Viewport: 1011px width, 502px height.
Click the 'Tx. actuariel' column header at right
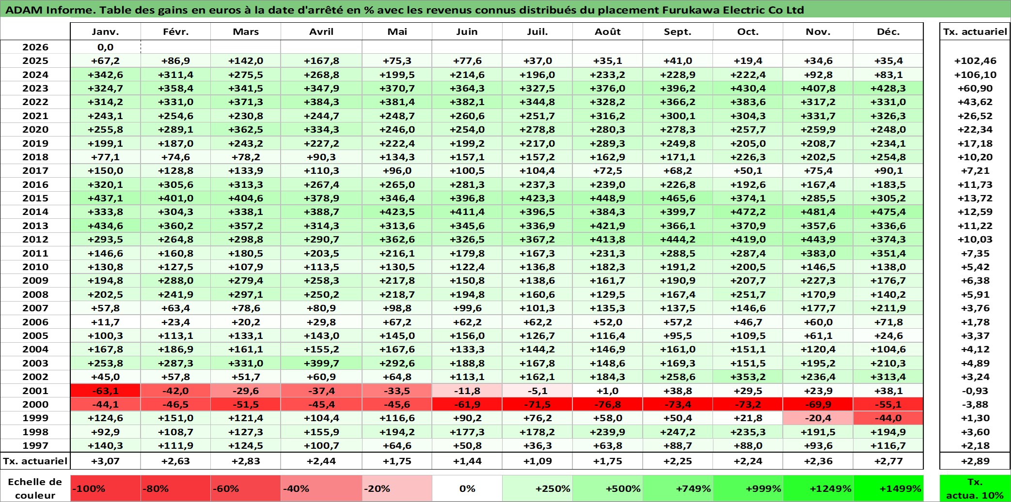(x=975, y=31)
